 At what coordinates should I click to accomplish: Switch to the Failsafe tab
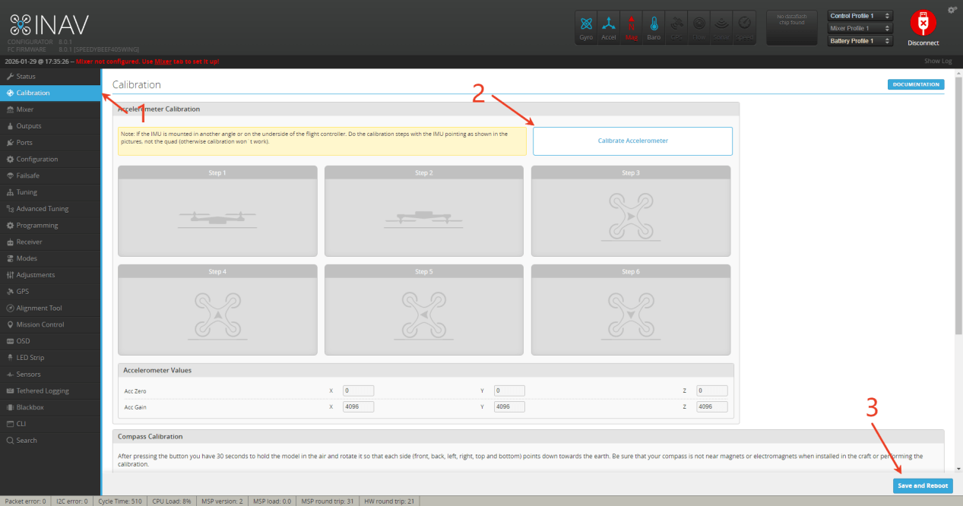coord(28,176)
